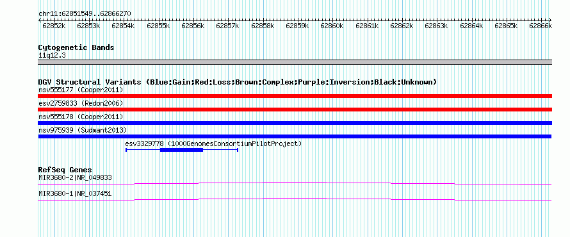Open gene MIR3680-1|NR_037451 label
The image size is (570, 237).
click(x=75, y=193)
